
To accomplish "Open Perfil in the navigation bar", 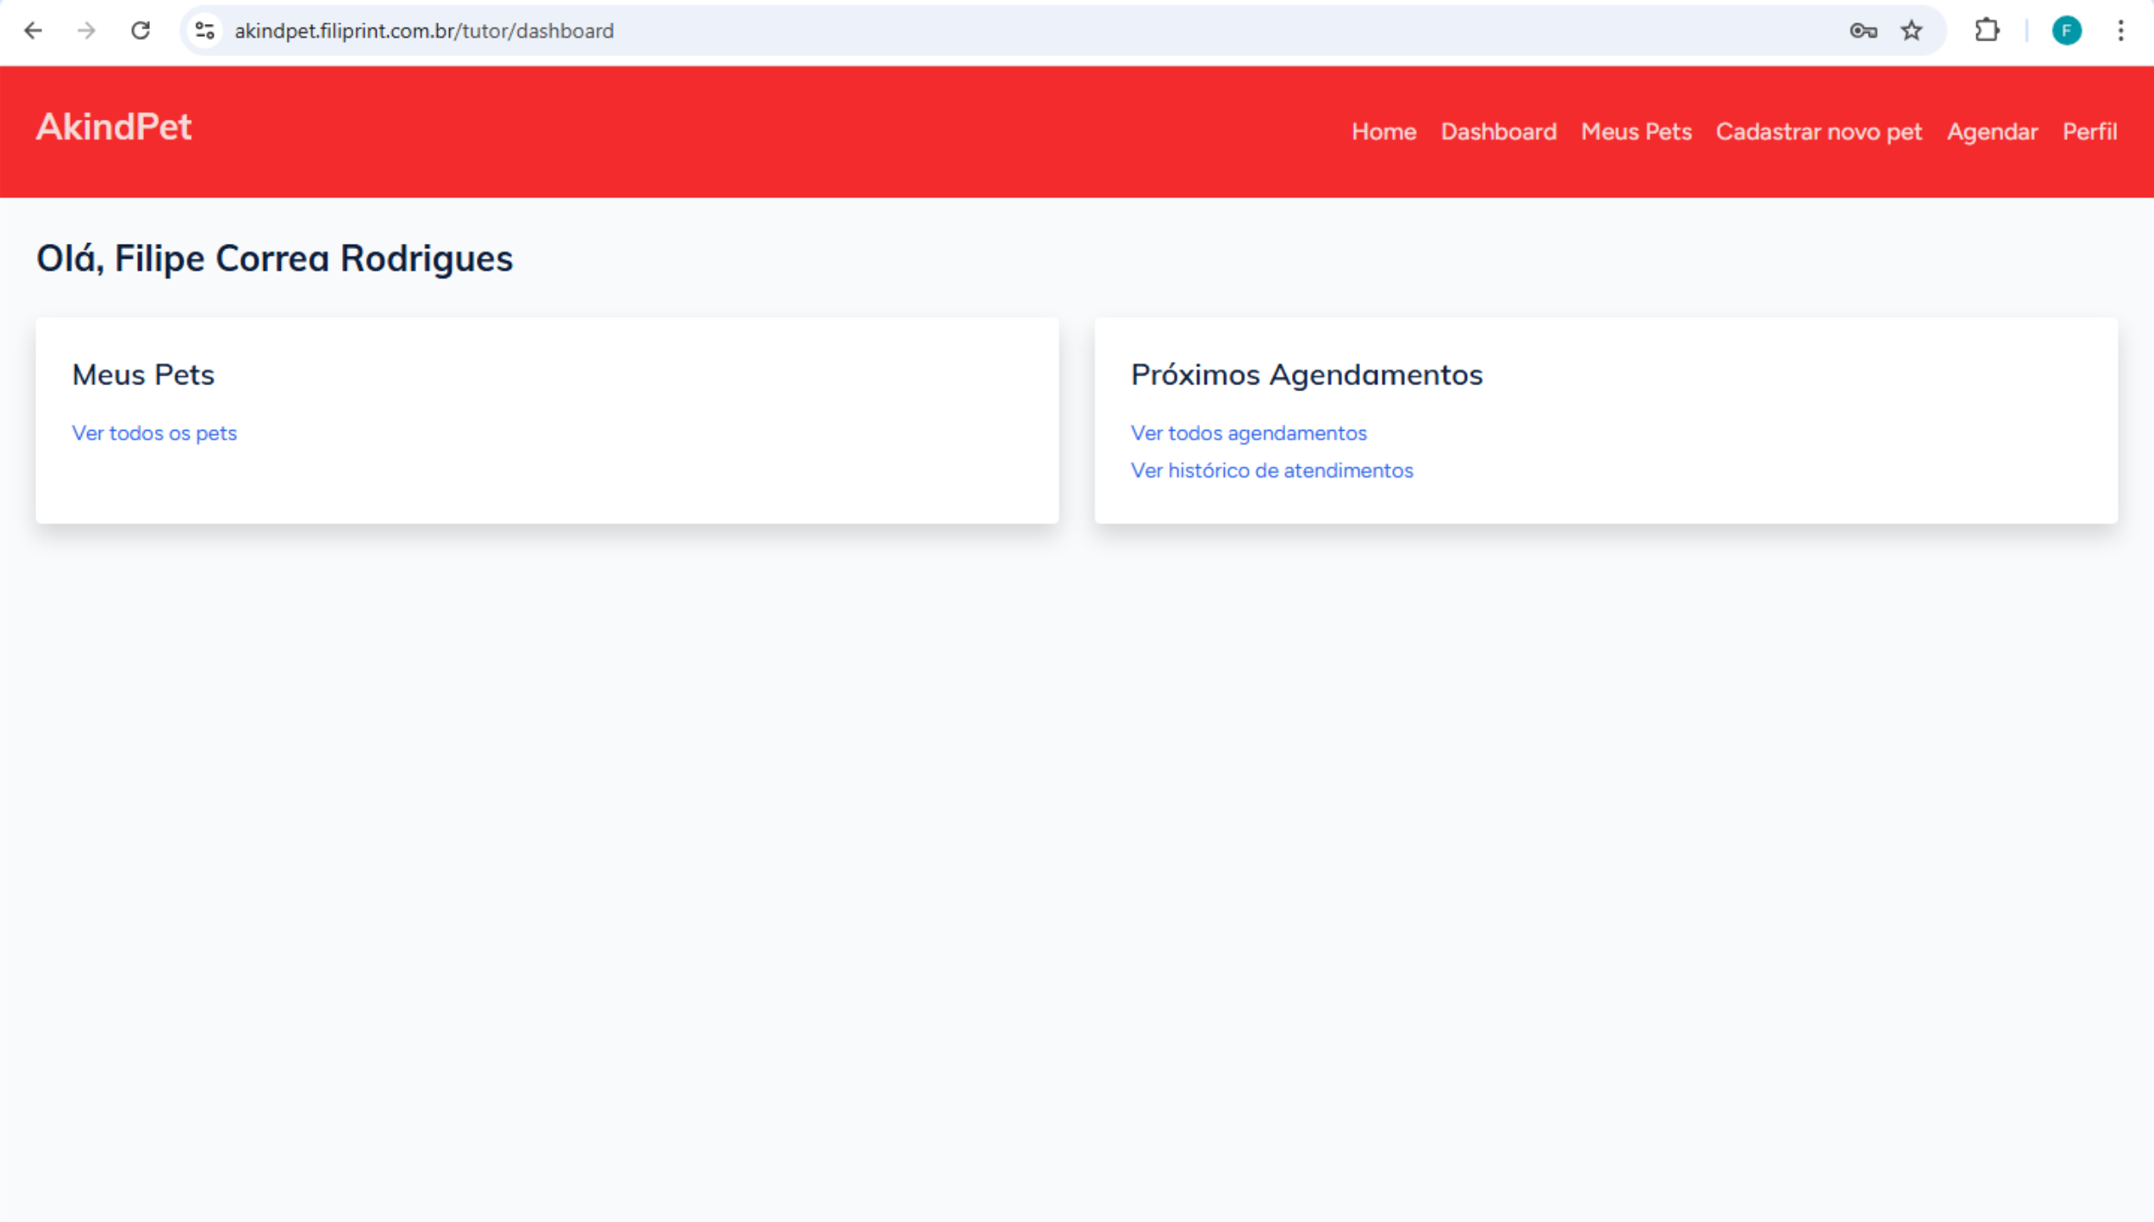I will [2088, 132].
